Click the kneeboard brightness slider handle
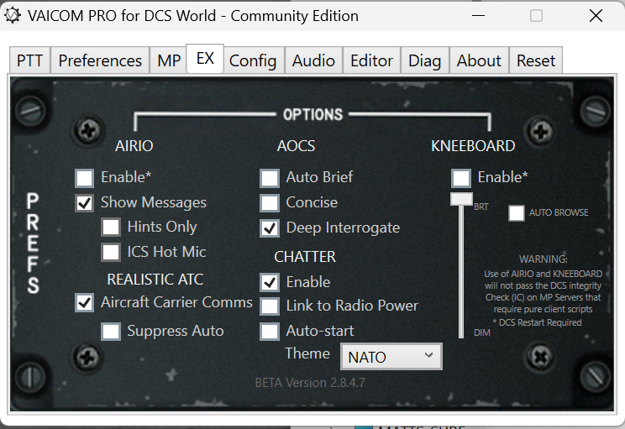 coord(461,199)
